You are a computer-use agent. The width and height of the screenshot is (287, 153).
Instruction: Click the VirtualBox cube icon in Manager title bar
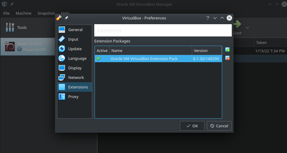pyautogui.click(x=5, y=4)
